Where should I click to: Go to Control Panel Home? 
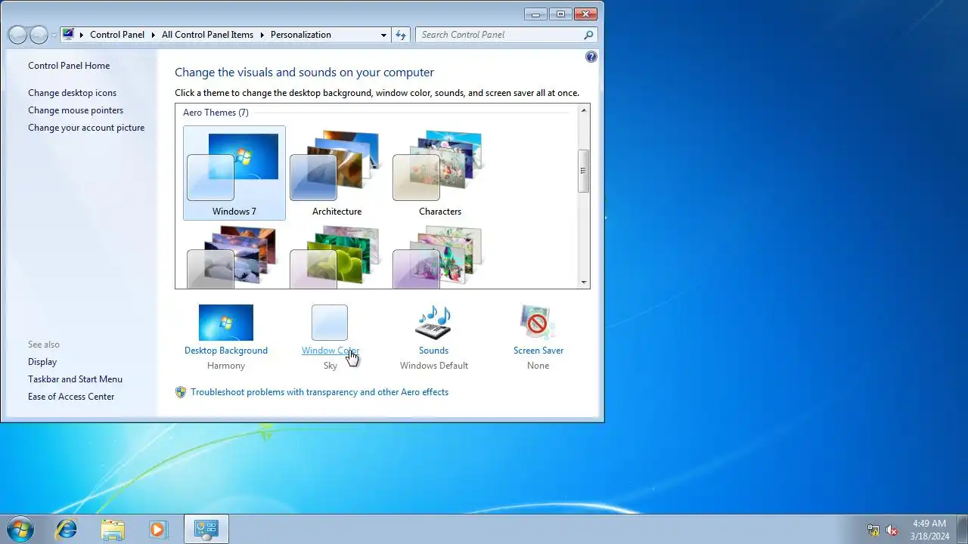click(69, 66)
